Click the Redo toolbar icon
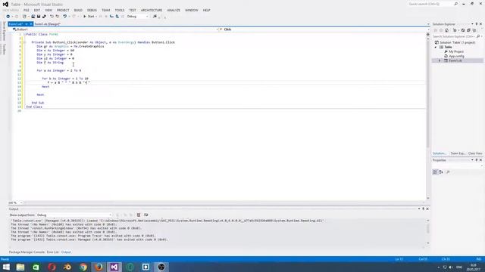This screenshot has height=272, width=485. (74, 17)
